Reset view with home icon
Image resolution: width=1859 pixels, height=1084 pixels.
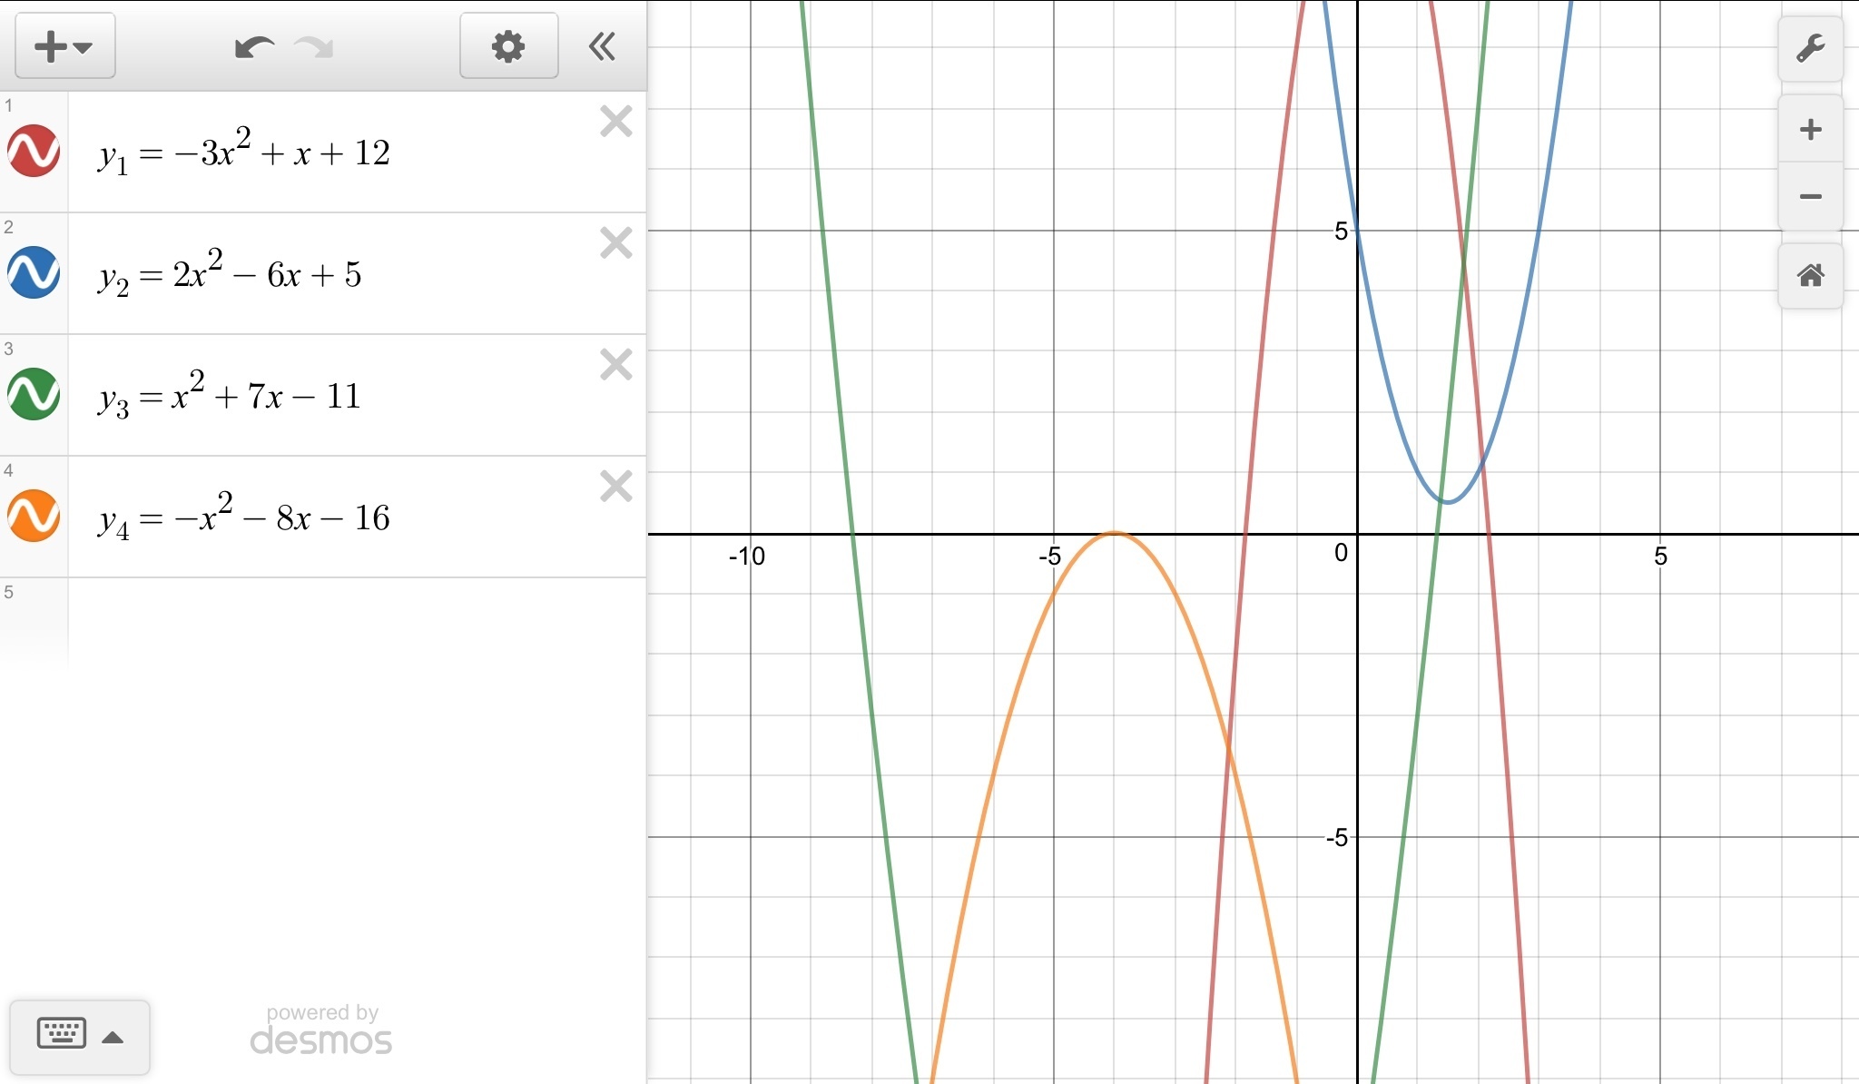coord(1810,275)
